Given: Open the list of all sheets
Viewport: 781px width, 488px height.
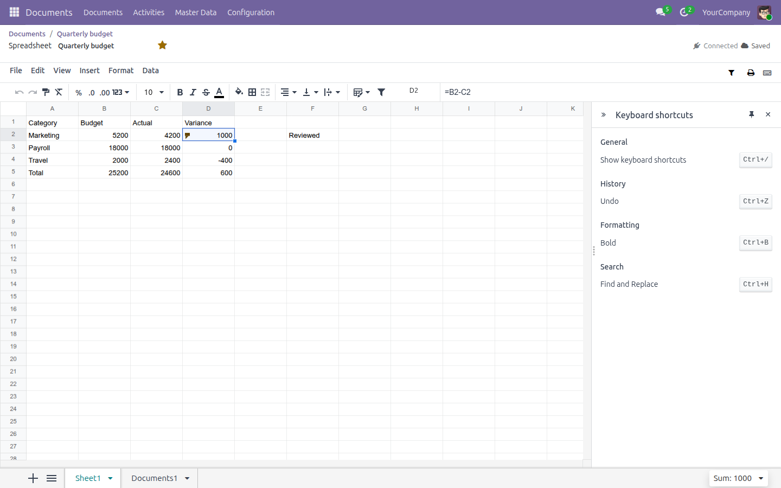Looking at the screenshot, I should [x=52, y=478].
